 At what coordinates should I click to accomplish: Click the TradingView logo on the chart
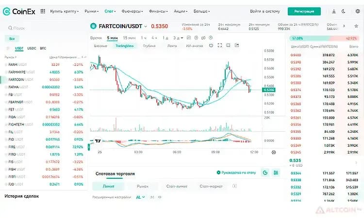coord(98,140)
